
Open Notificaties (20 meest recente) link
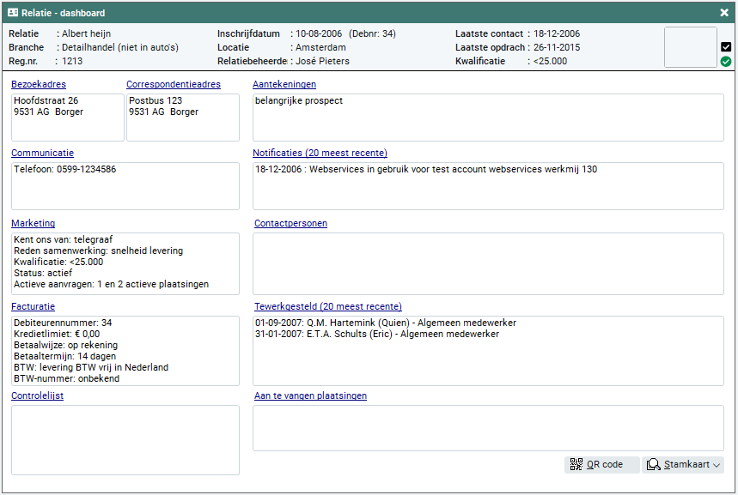[320, 153]
